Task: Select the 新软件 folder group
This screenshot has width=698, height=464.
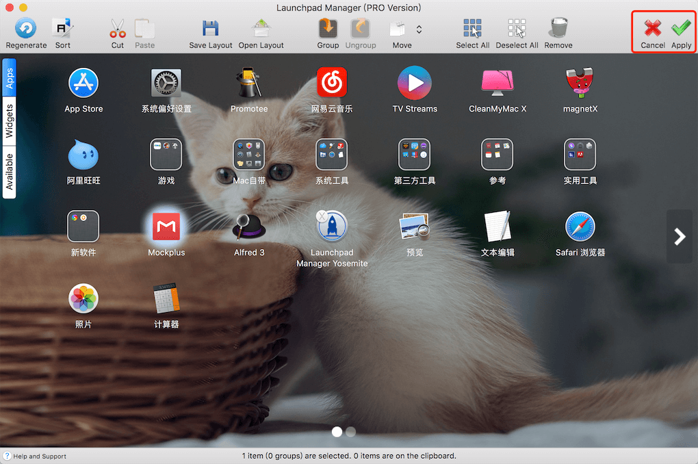Action: pos(83,227)
